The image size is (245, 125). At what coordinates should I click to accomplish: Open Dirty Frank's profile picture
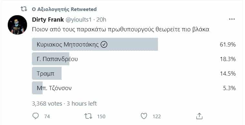pyautogui.click(x=17, y=25)
